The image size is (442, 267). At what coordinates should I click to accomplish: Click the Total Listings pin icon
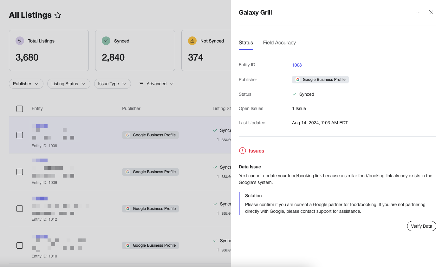click(x=20, y=41)
